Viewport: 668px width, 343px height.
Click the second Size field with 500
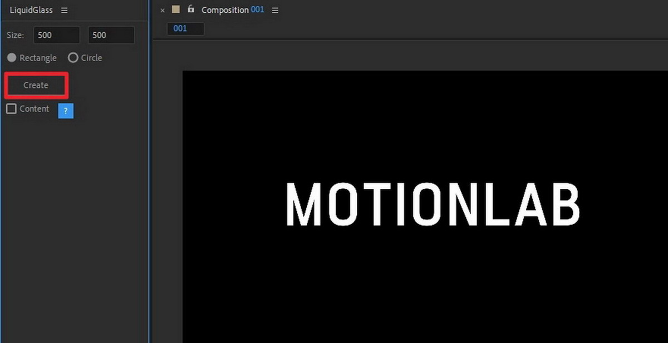point(111,35)
